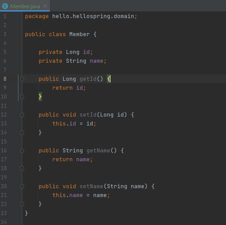This screenshot has height=225, width=226.
Task: Click the fold end marker on line 14
Action: coord(22,132)
